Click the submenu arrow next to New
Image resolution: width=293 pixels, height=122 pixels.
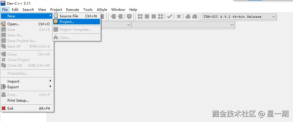tap(50, 16)
